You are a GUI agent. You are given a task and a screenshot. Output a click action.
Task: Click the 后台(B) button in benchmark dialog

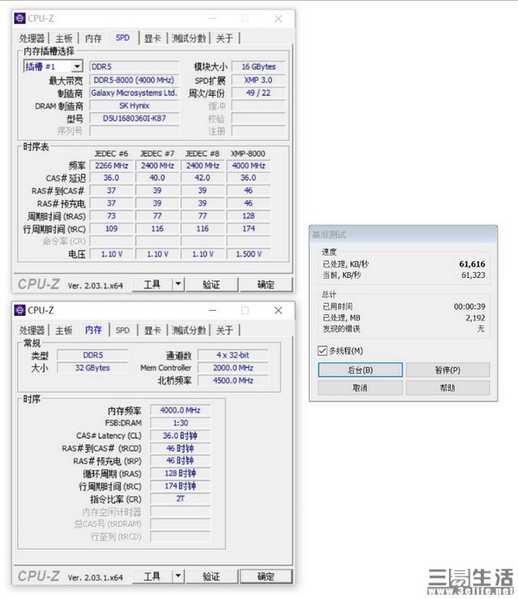click(360, 369)
